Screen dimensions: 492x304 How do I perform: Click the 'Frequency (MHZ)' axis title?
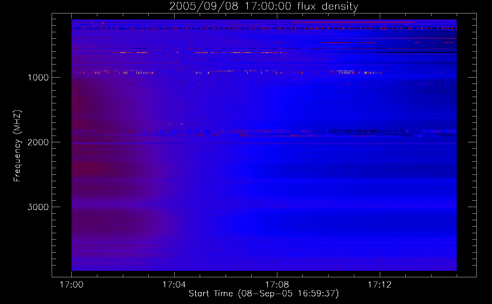17,146
